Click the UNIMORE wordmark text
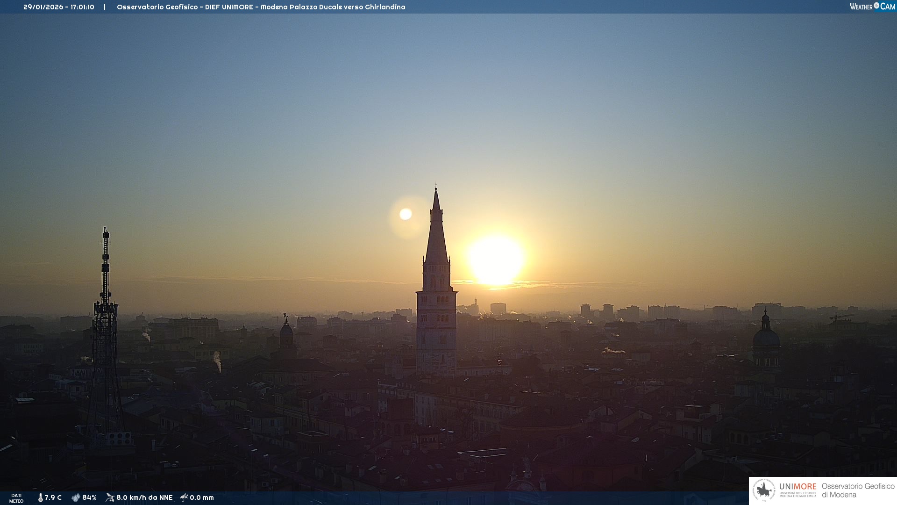This screenshot has width=897, height=505. 797,486
